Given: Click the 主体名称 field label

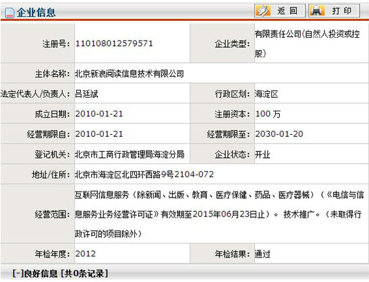Looking at the screenshot, I should tap(52, 74).
